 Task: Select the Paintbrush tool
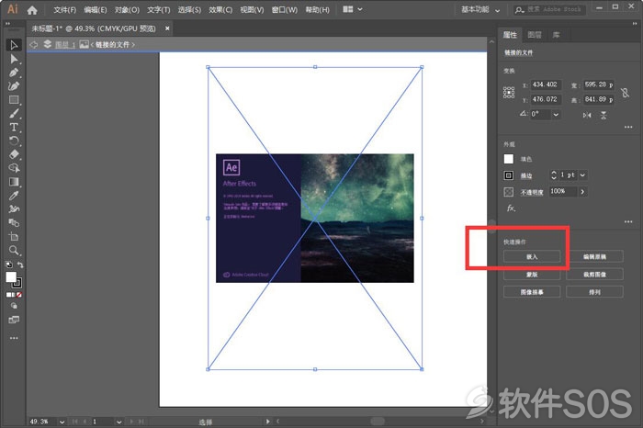[14, 113]
